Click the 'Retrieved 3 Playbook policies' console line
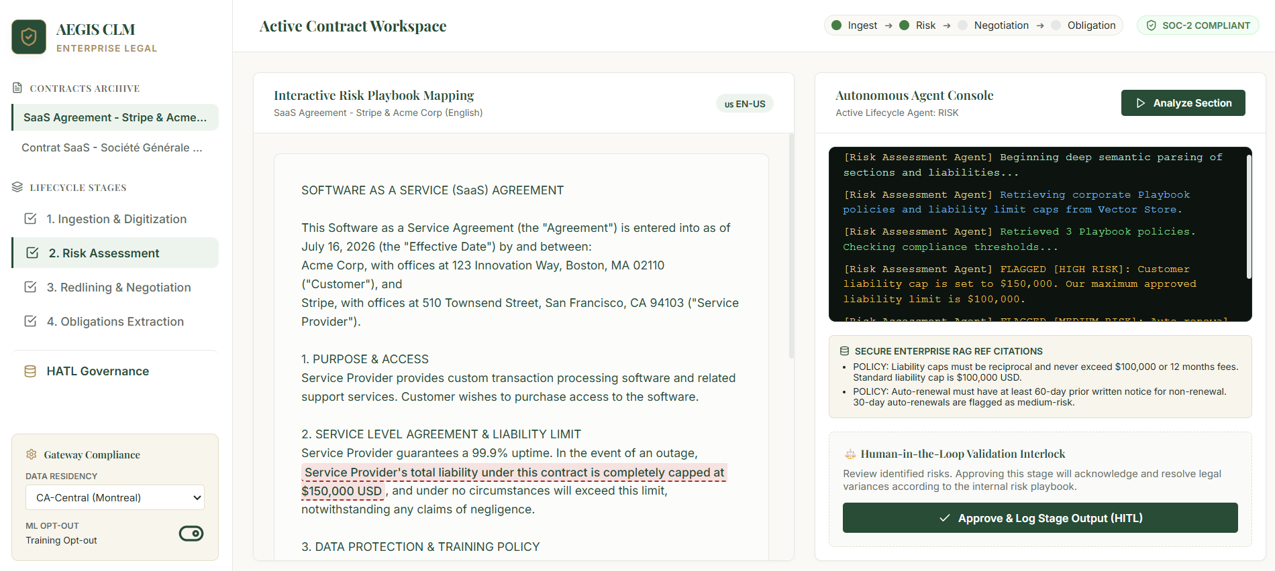The width and height of the screenshot is (1275, 571). click(x=1019, y=239)
